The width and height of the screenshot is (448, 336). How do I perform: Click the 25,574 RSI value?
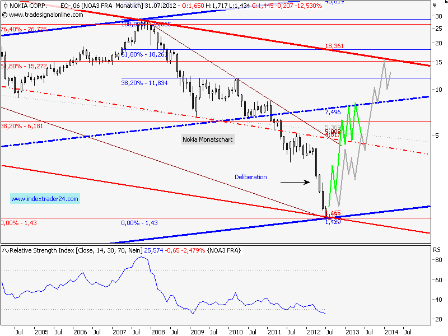(x=153, y=250)
